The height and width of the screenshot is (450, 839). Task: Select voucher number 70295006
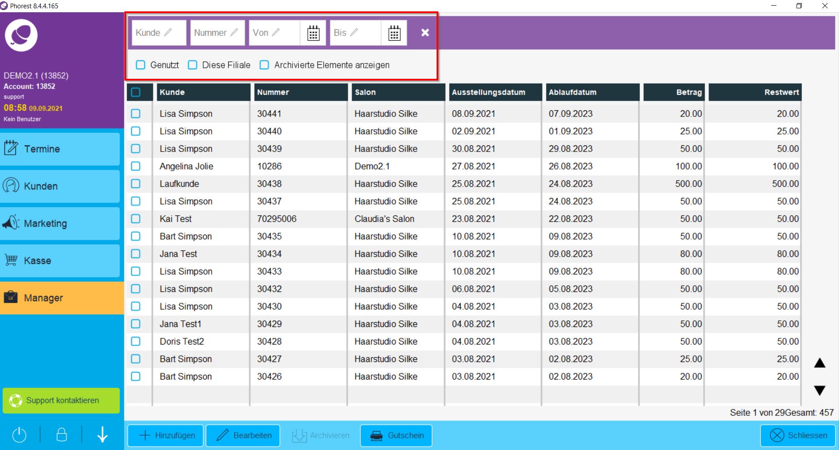coord(277,219)
